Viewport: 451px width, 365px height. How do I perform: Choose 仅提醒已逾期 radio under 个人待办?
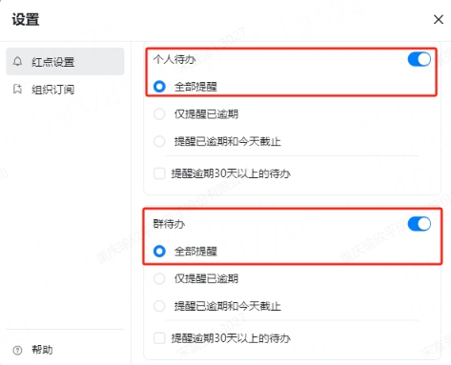point(159,113)
